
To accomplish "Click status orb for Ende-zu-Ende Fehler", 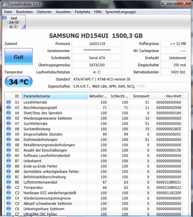I will click(x=9, y=166).
